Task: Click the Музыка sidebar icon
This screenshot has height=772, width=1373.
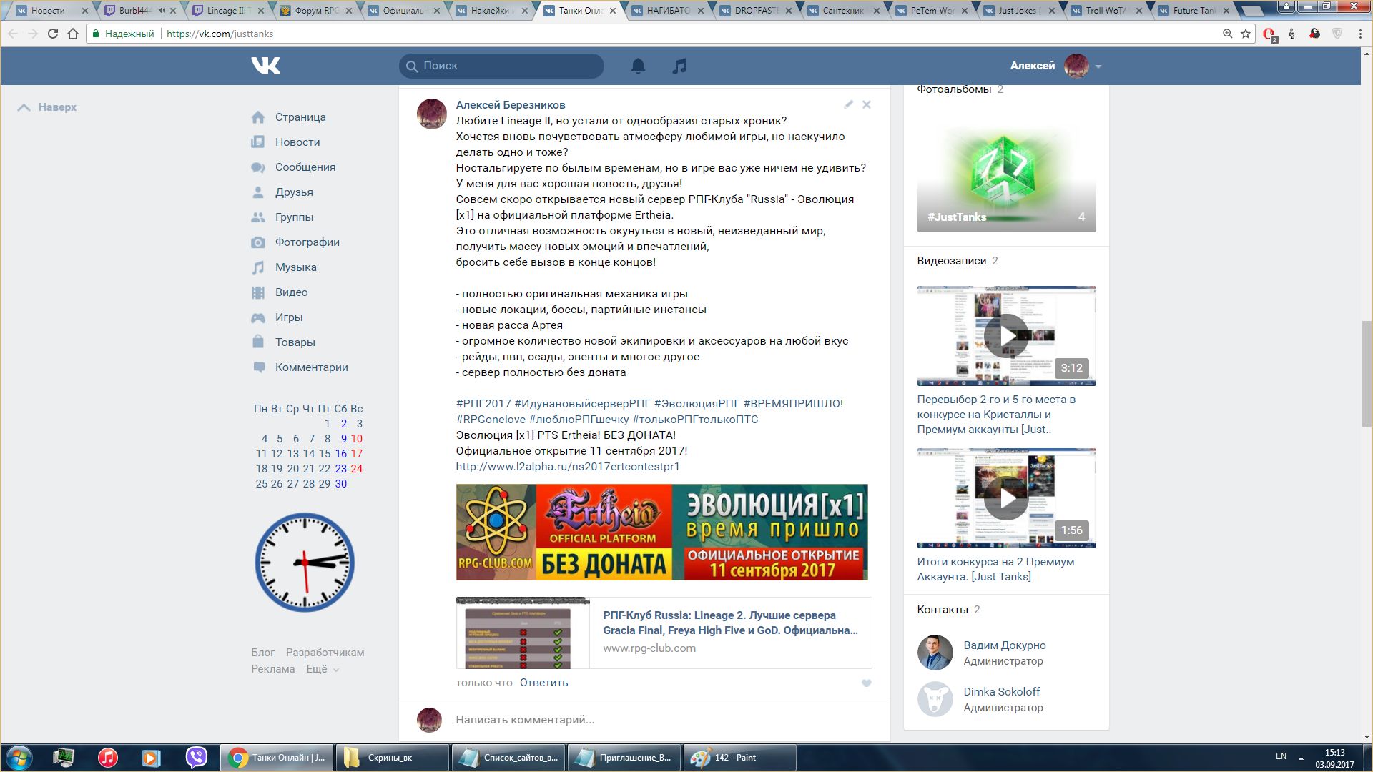Action: [258, 267]
